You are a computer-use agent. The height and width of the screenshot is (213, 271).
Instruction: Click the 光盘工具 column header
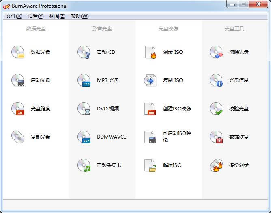point(234,29)
